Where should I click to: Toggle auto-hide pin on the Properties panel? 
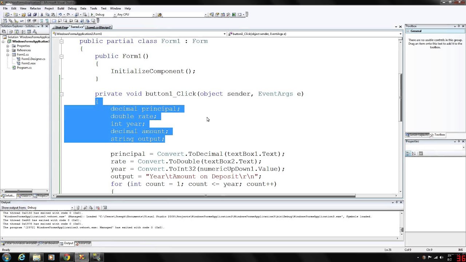(459, 141)
